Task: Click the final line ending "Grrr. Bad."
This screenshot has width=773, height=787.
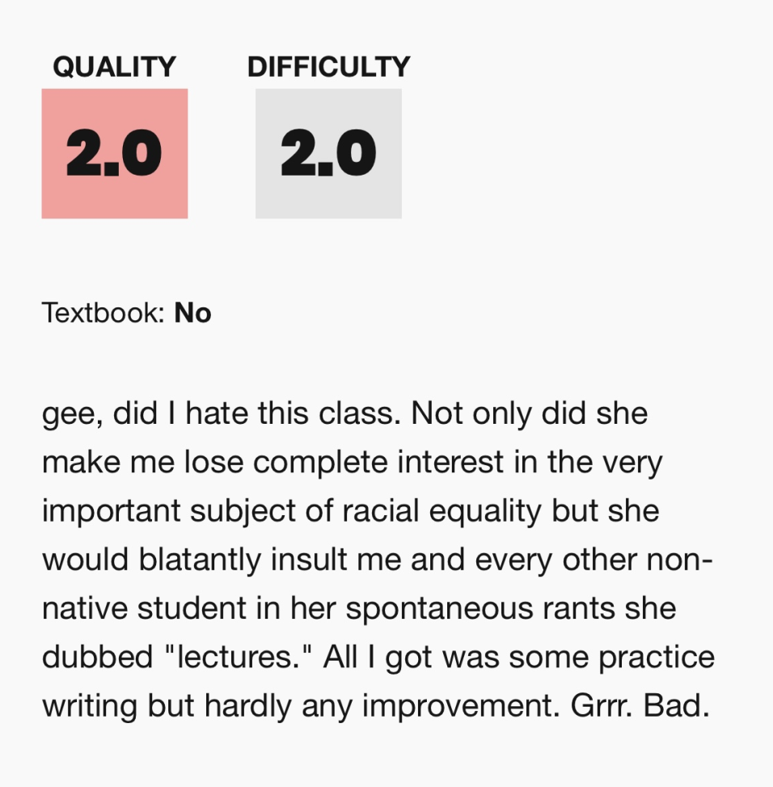Action: click(x=376, y=706)
